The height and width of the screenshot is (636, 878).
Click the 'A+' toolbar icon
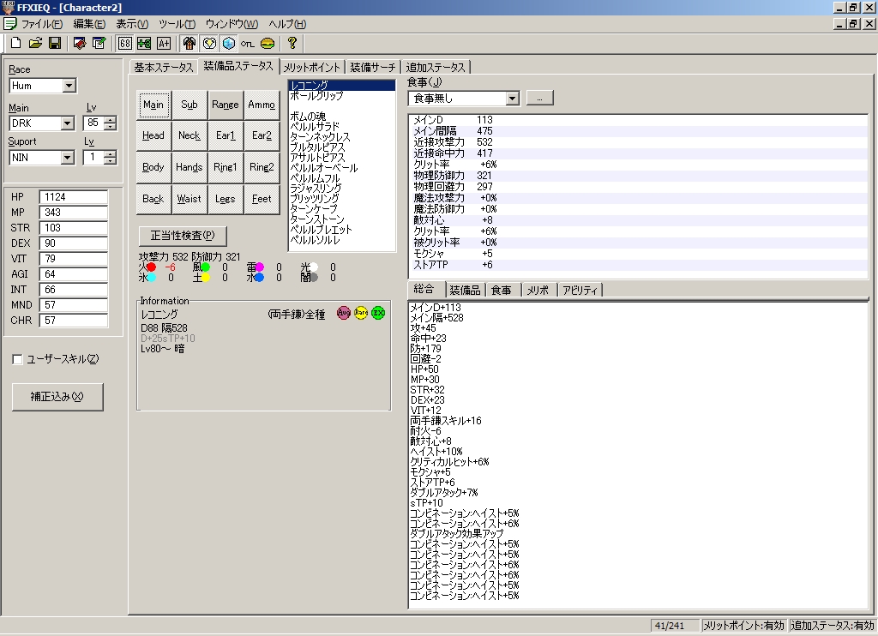point(164,43)
